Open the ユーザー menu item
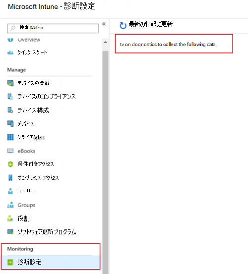Image resolution: width=248 pixels, height=274 pixels. [26, 191]
